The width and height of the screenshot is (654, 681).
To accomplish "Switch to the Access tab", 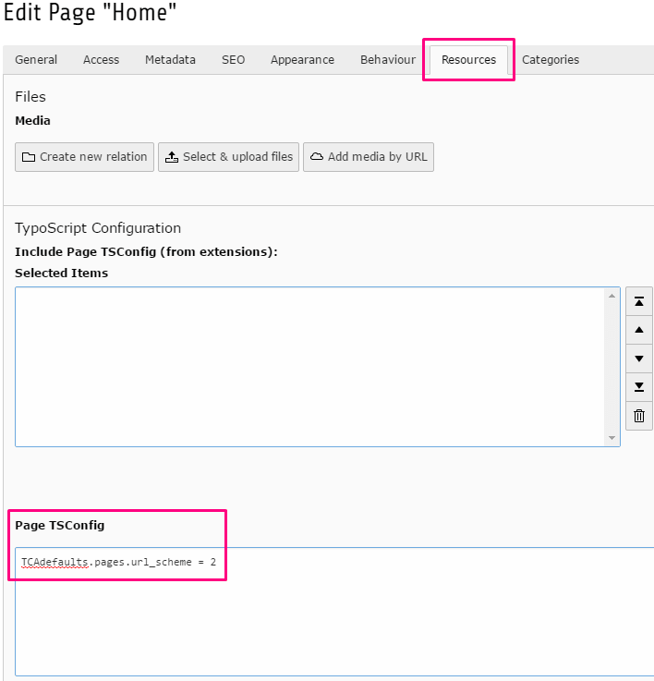I will click(x=101, y=60).
